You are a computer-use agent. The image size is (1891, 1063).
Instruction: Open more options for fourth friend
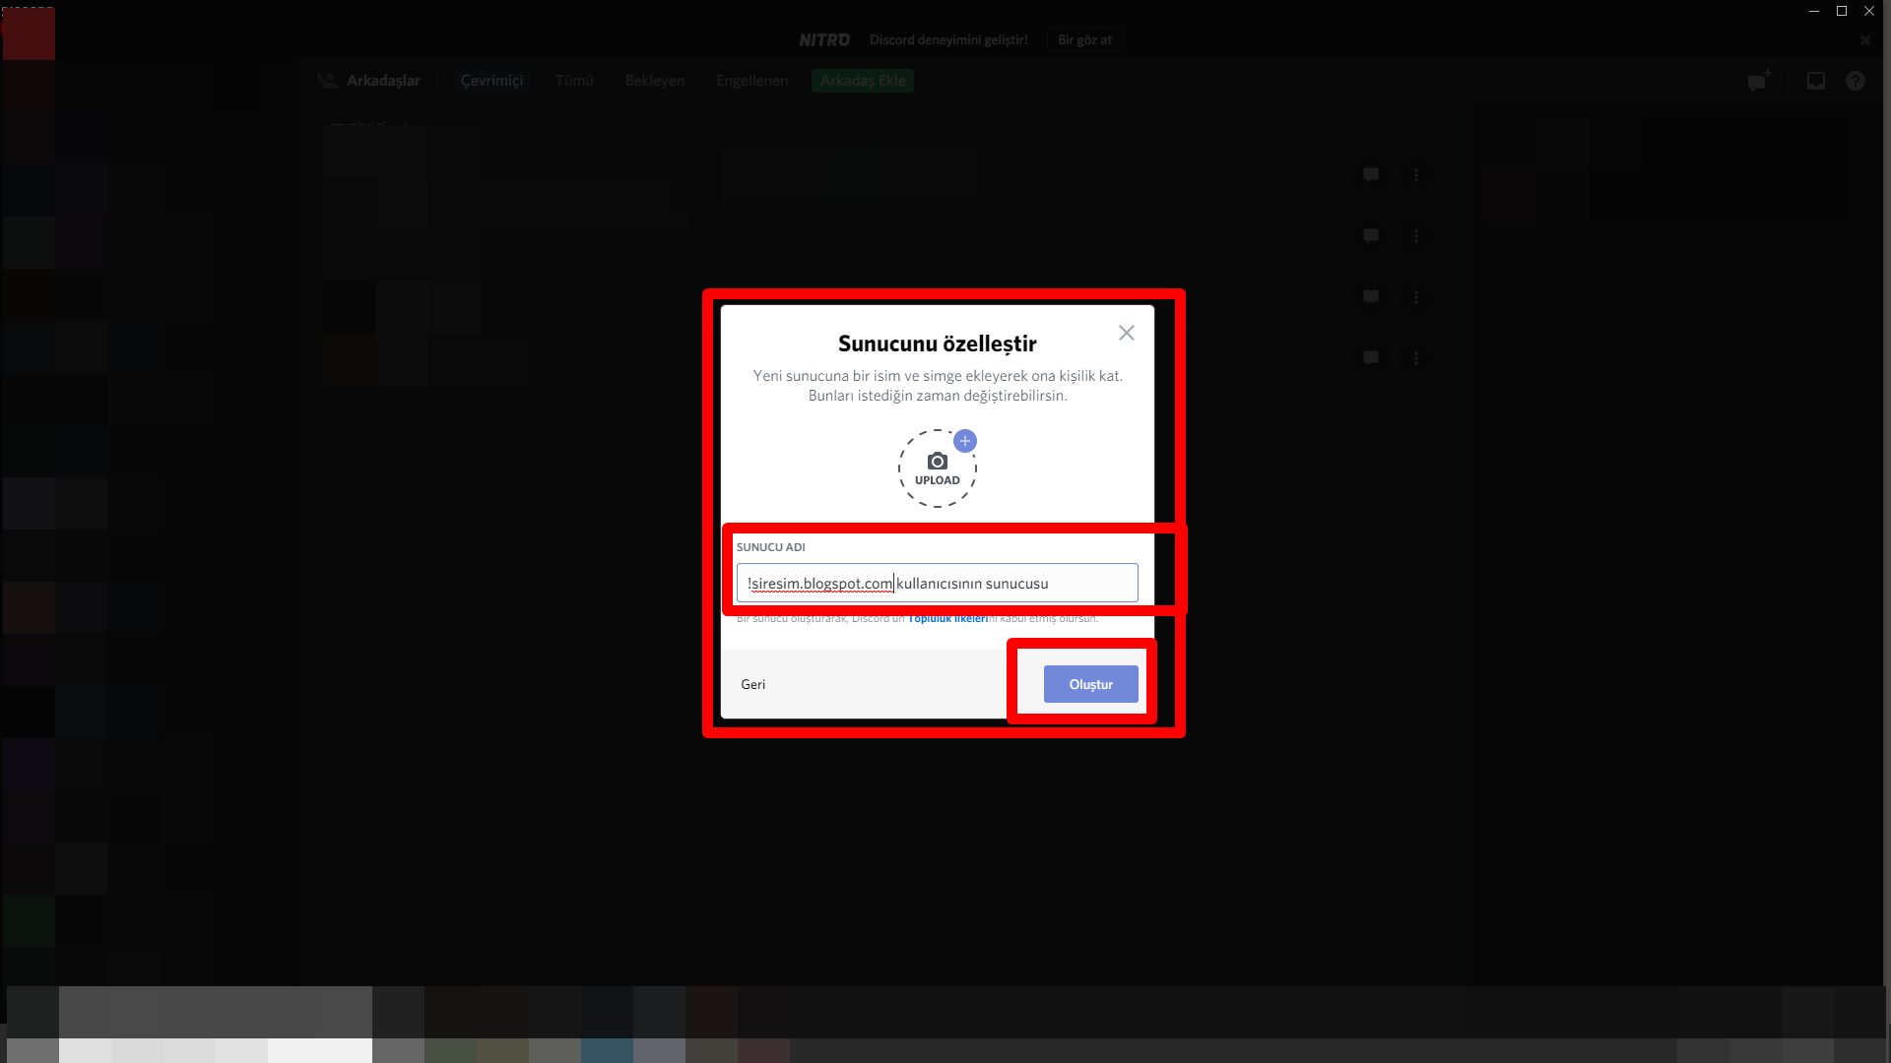(x=1416, y=358)
